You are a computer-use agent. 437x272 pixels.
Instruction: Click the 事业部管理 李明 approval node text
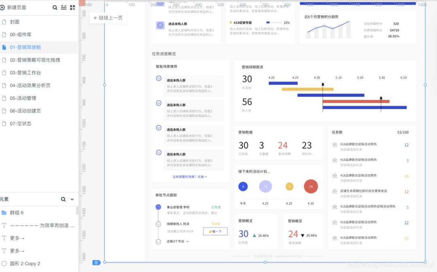click(x=178, y=207)
